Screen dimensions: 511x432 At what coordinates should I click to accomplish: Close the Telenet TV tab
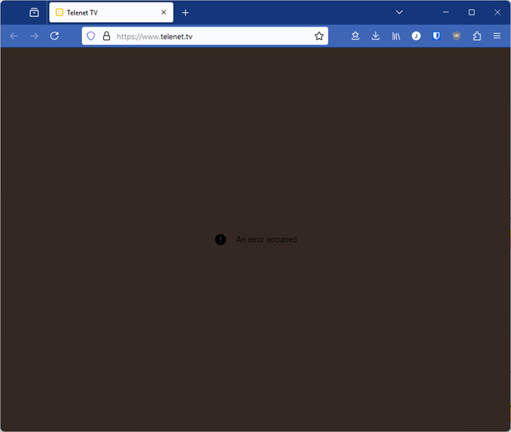(164, 13)
